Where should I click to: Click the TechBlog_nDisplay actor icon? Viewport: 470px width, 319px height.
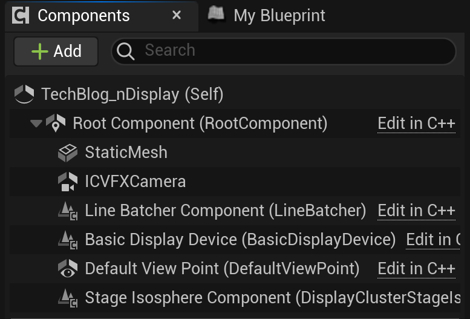click(24, 94)
